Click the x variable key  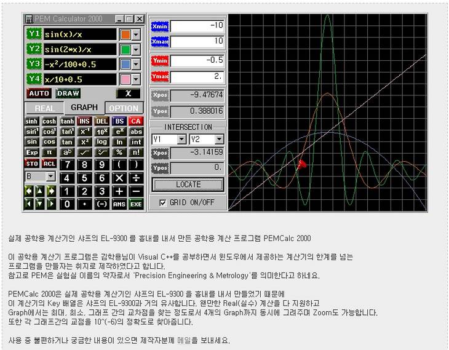pos(128,93)
